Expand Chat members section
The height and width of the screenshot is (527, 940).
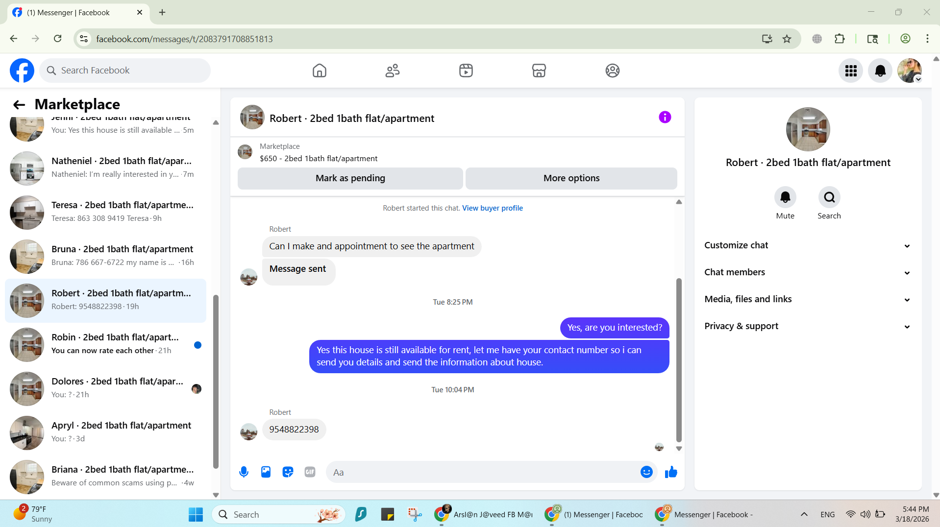(808, 272)
